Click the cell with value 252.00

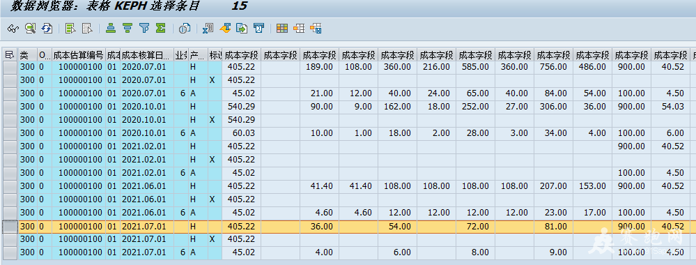point(475,107)
